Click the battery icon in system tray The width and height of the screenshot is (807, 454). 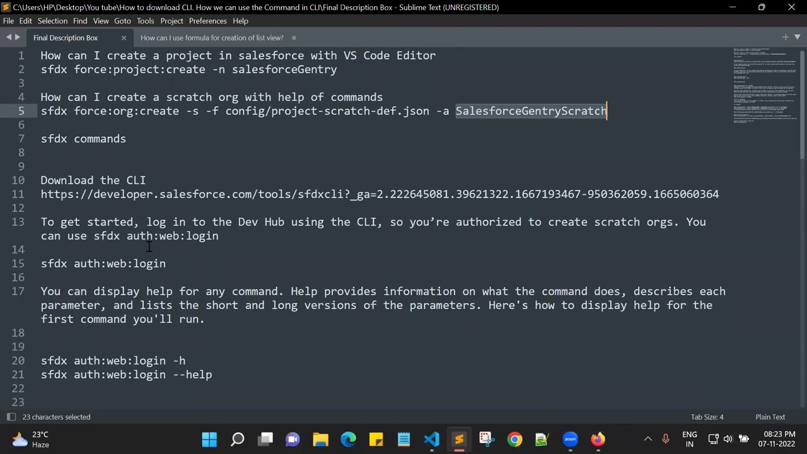[744, 439]
